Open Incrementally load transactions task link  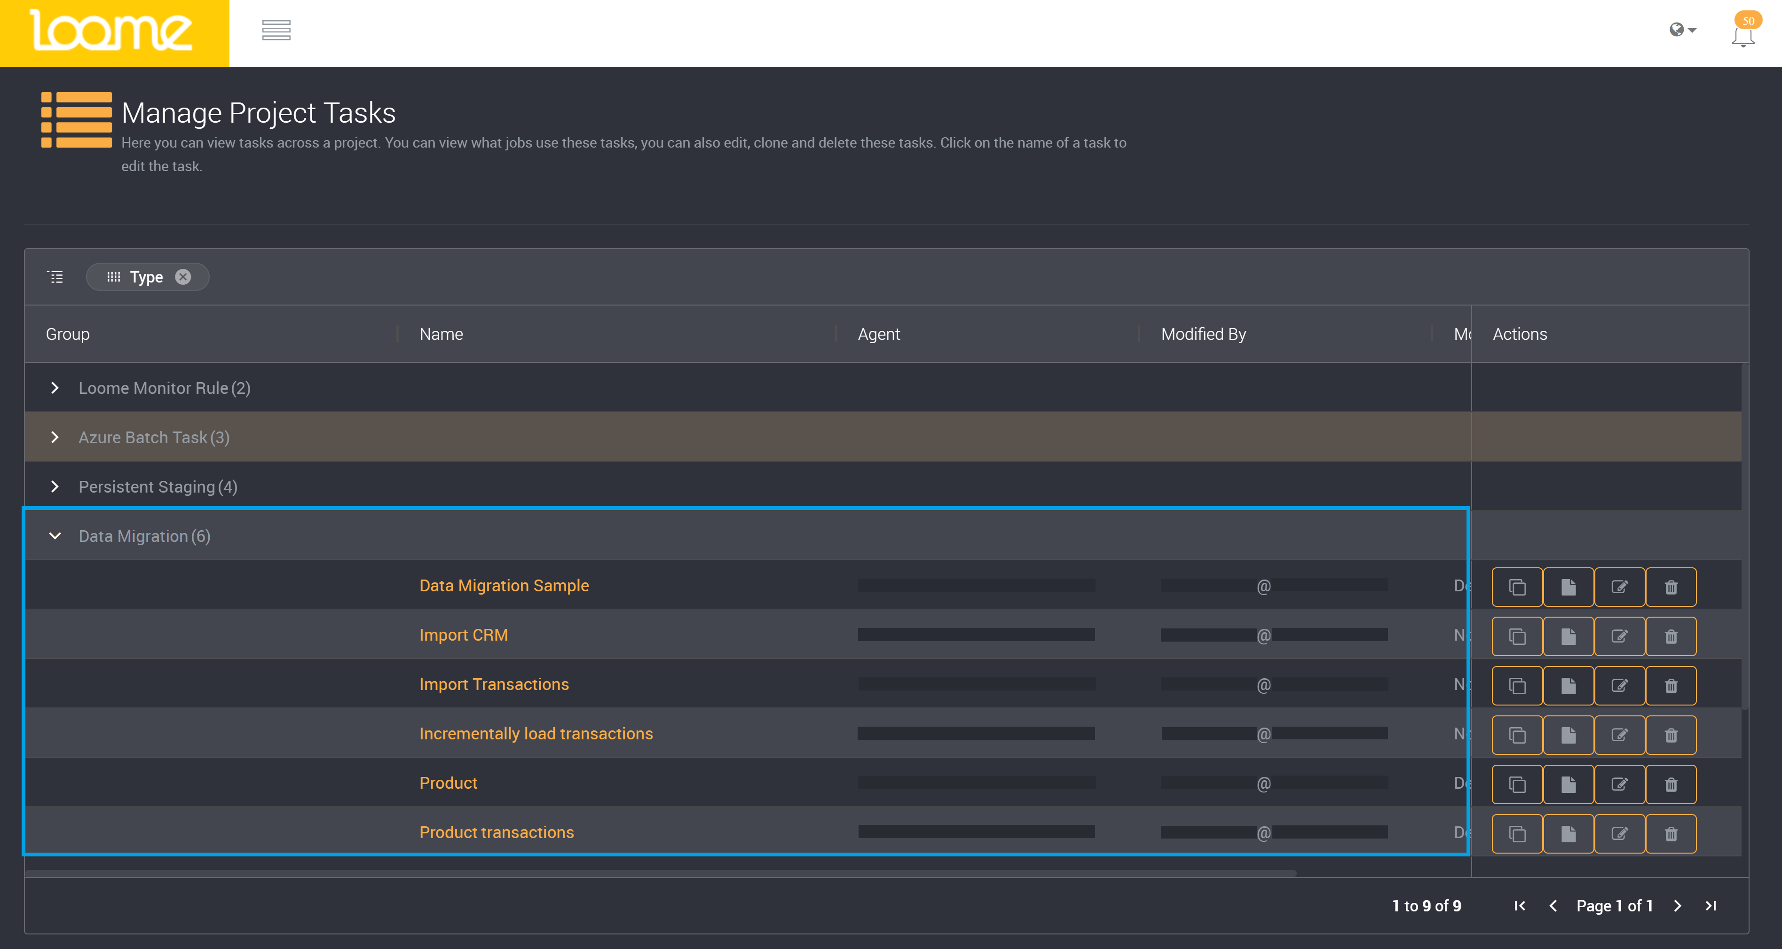pos(536,733)
